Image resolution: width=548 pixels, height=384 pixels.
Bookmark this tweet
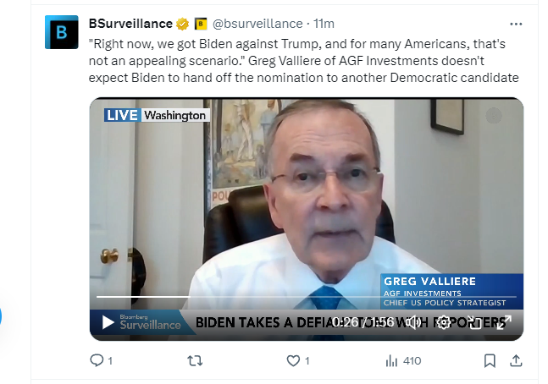tap(490, 361)
